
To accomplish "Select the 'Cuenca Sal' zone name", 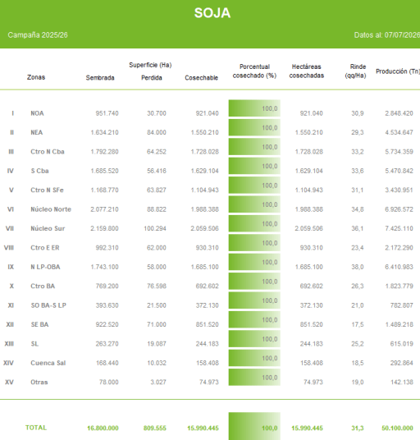I will (x=48, y=363).
